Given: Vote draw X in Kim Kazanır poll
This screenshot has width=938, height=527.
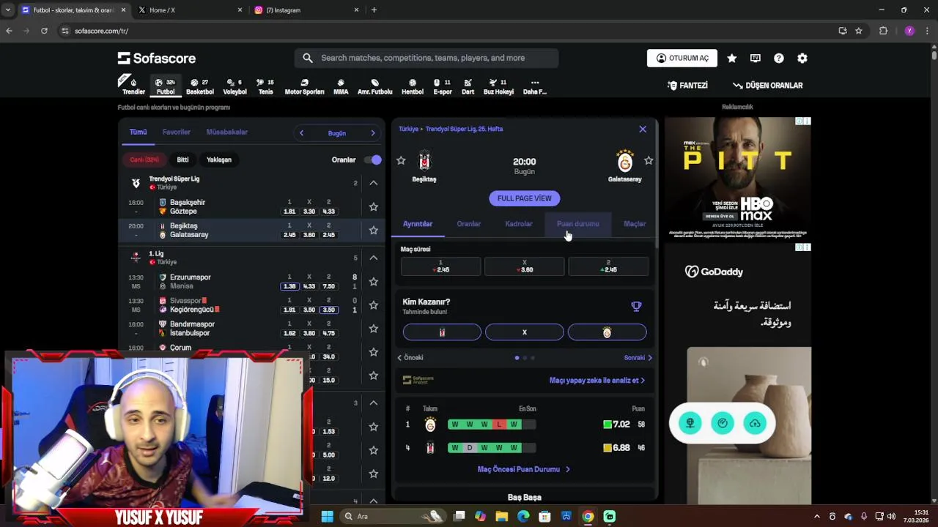Looking at the screenshot, I should point(525,332).
